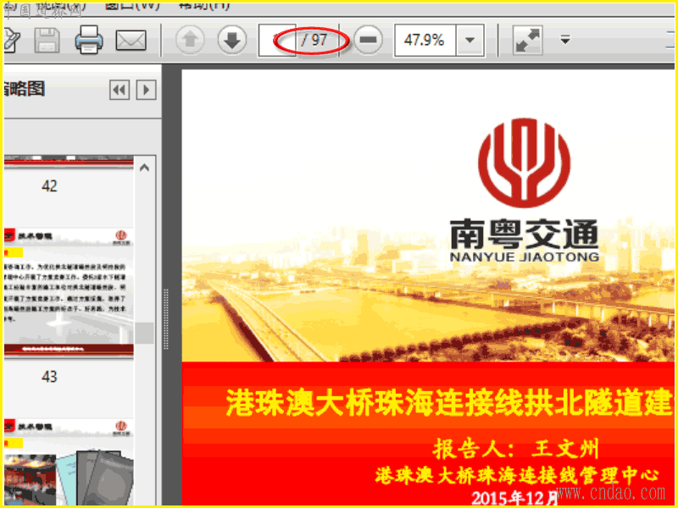Image resolution: width=678 pixels, height=508 pixels.
Task: Go to the previous page arrow
Action: pyautogui.click(x=190, y=40)
